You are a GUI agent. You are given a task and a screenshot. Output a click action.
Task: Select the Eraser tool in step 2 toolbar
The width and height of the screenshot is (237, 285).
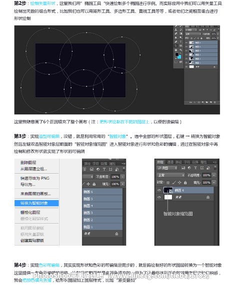[x=176, y=33]
